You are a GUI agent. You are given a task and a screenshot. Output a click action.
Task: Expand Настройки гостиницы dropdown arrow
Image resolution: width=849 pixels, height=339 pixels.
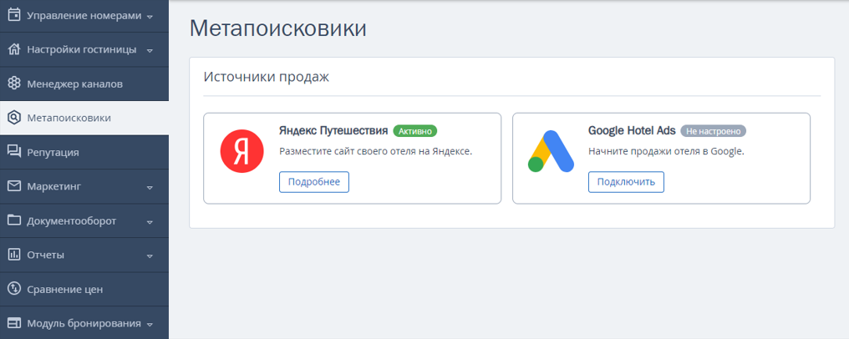pos(150,50)
